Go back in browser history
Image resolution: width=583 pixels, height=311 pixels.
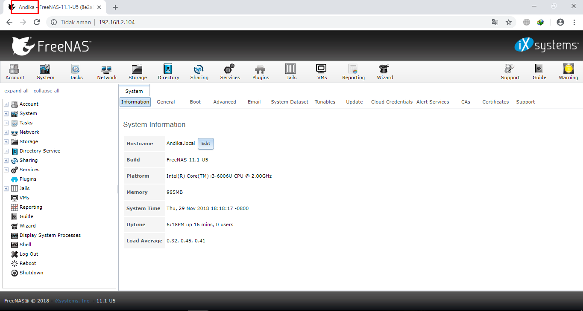(x=9, y=22)
